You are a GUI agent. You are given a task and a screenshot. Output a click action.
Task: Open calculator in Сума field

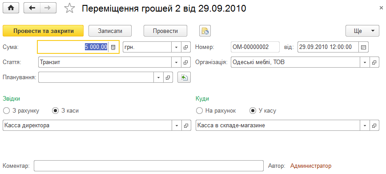click(x=113, y=47)
